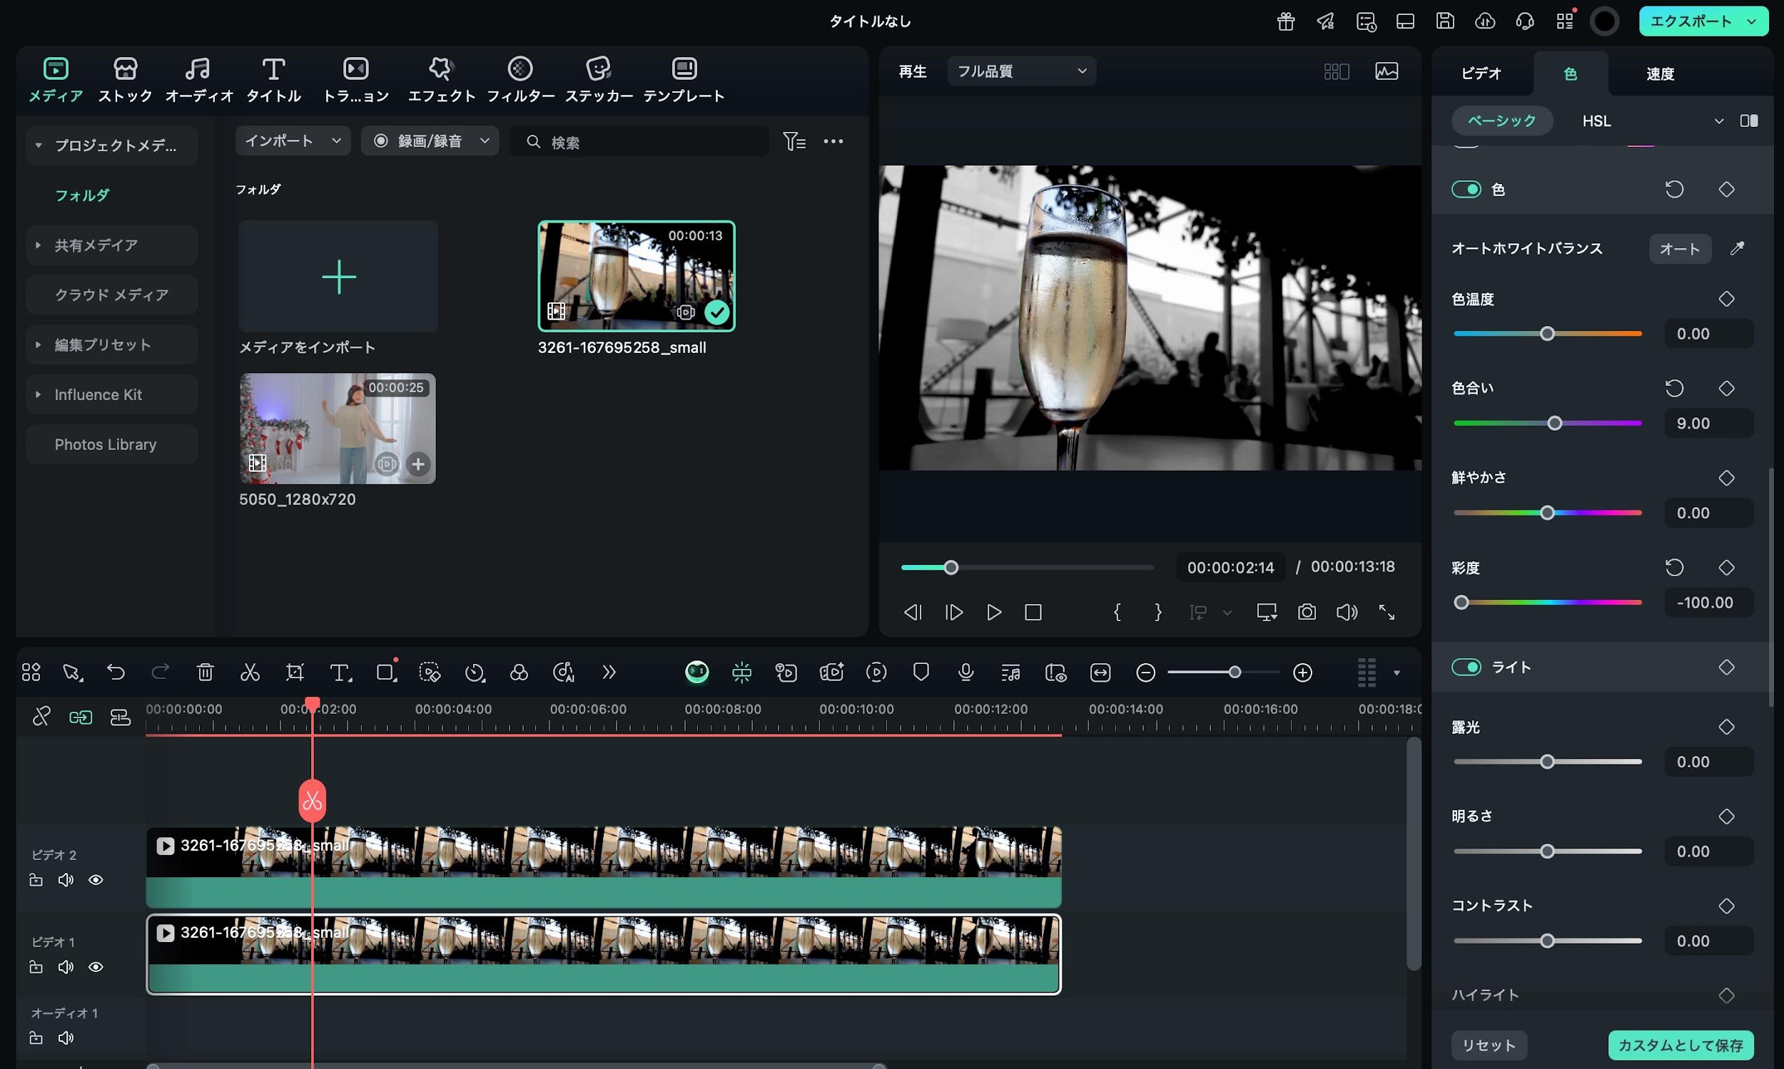Open the speed clock tool in timeline toolbar
1784x1069 pixels.
pyautogui.click(x=475, y=672)
